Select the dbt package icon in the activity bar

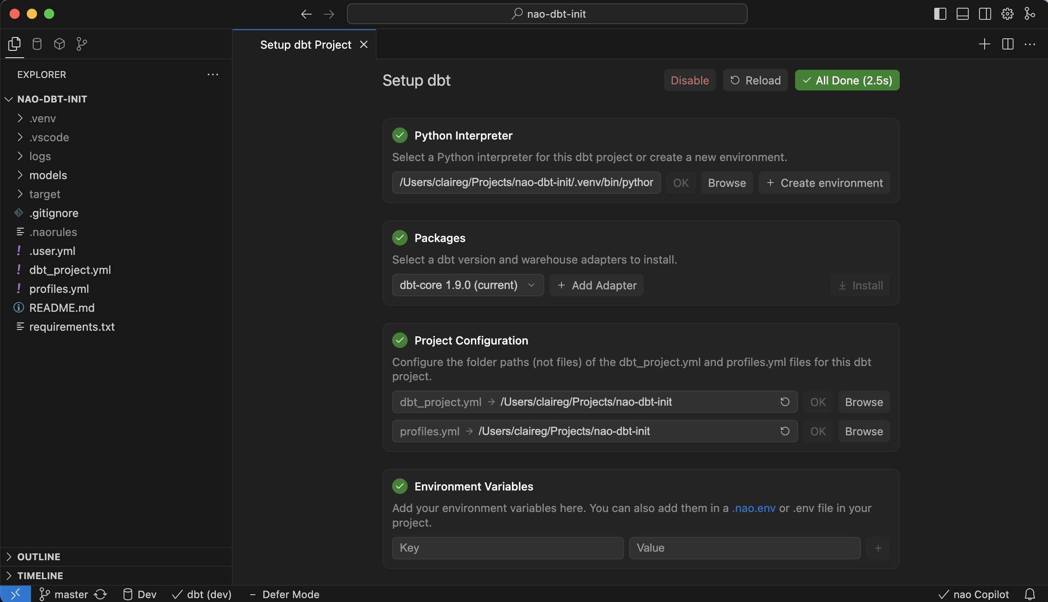[59, 43]
